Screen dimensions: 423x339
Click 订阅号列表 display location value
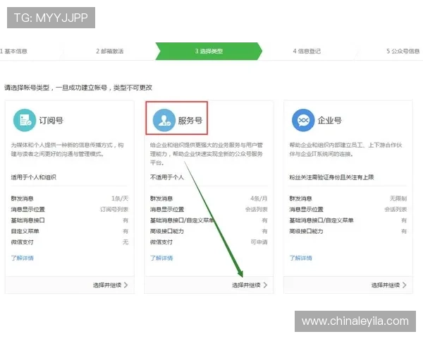(114, 209)
